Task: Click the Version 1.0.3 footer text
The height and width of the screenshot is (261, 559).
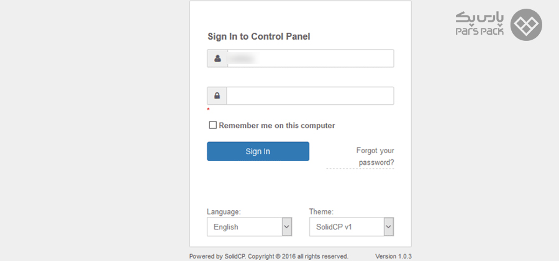Action: [393, 256]
